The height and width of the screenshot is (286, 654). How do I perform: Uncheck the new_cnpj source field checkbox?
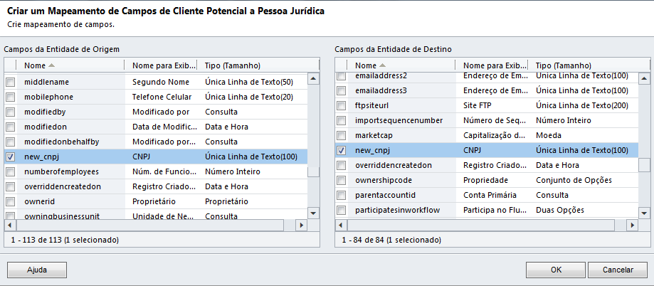pos(10,157)
